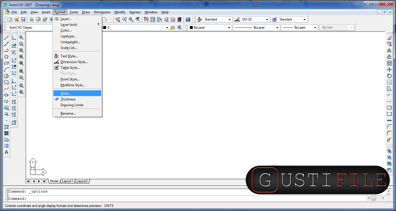Switch to the Layout1 tab

click(68, 181)
